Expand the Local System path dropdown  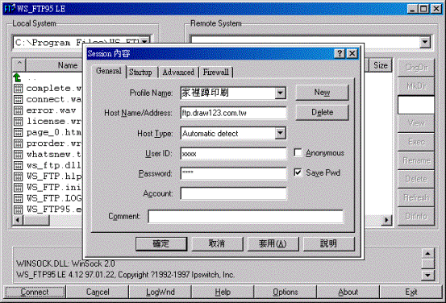(x=145, y=42)
